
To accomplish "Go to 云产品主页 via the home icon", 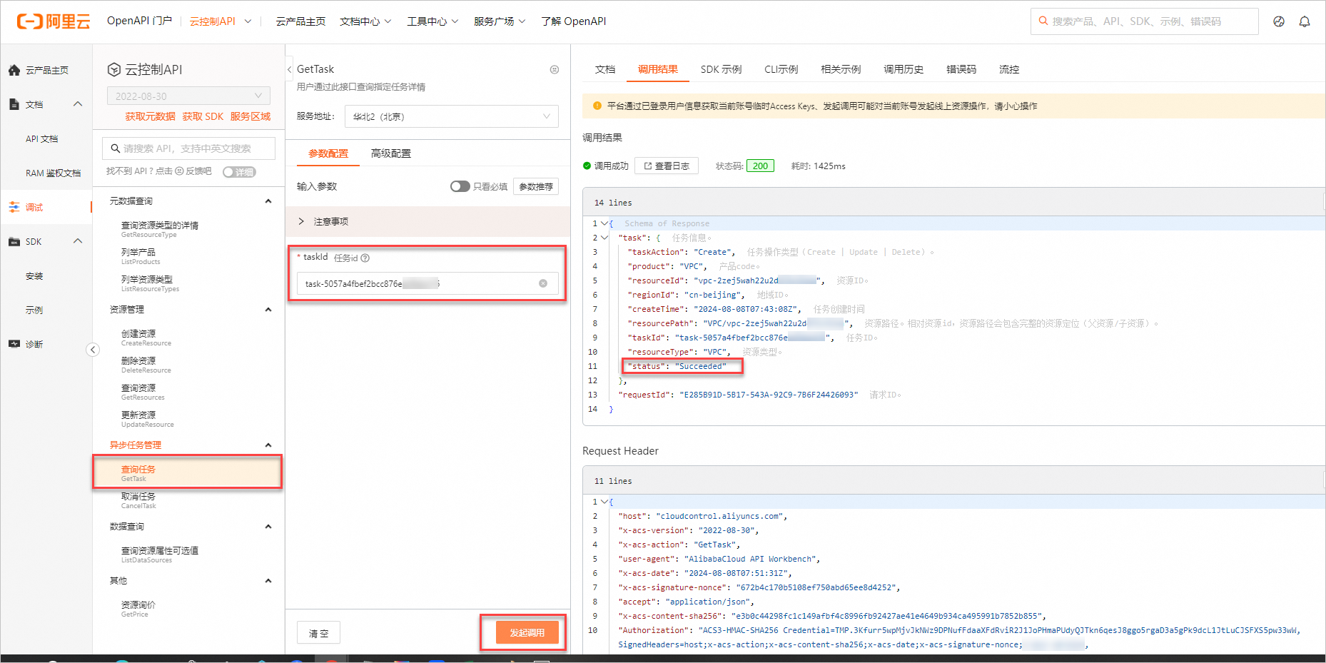I will coord(14,69).
